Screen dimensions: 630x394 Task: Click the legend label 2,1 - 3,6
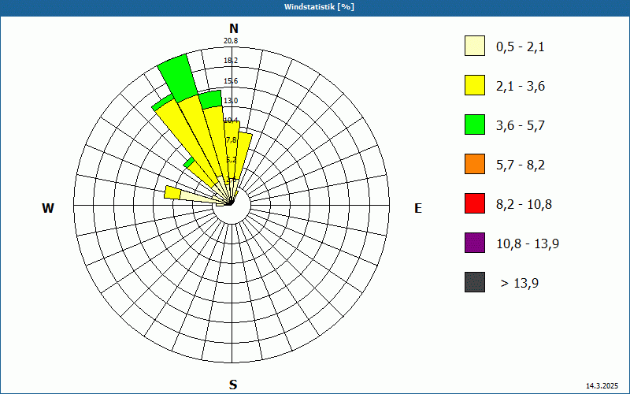(521, 87)
